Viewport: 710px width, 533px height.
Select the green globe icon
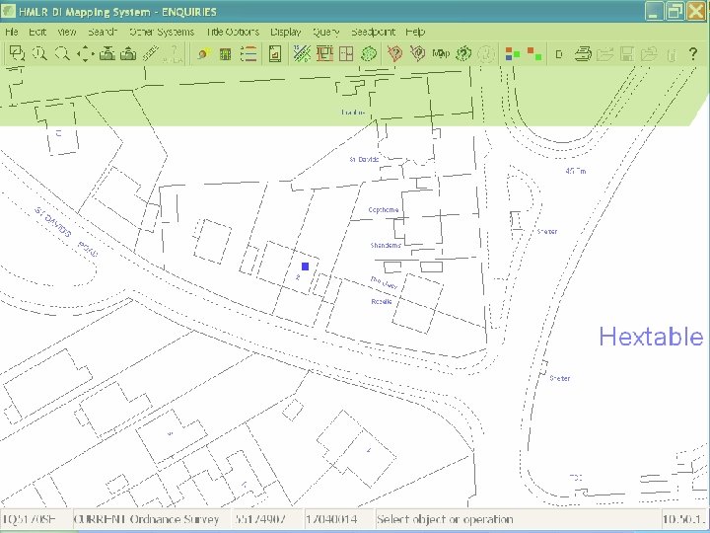coord(369,53)
